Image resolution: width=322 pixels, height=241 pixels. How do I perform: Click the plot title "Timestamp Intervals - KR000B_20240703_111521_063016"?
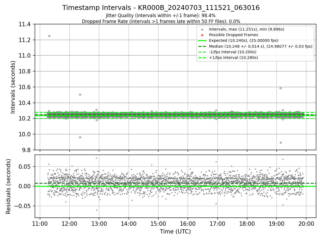[x=161, y=8]
